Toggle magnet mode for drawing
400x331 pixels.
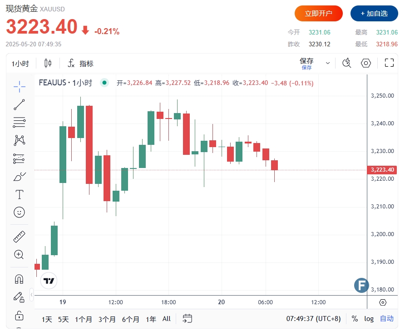tap(19, 279)
